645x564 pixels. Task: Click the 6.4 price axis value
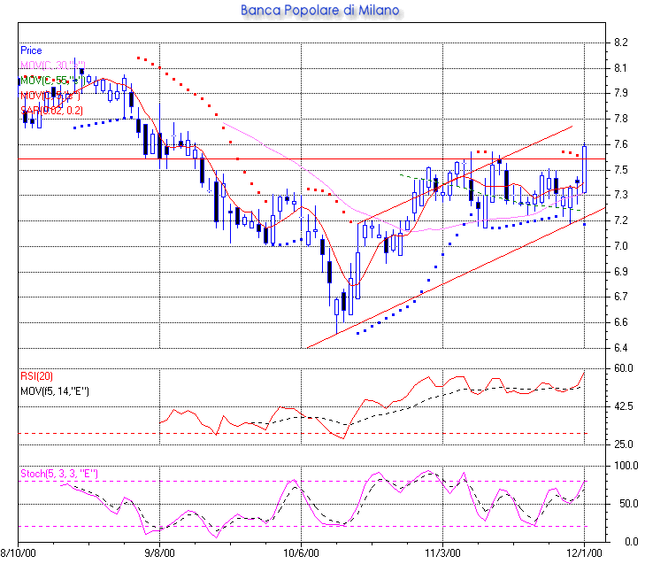[x=621, y=348]
